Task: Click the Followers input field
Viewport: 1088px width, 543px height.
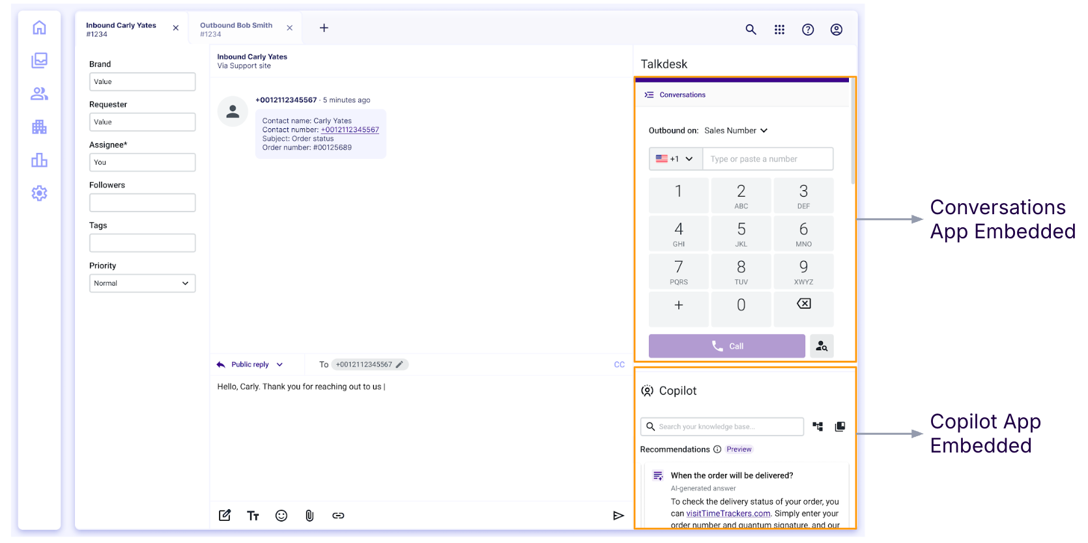Action: click(142, 202)
